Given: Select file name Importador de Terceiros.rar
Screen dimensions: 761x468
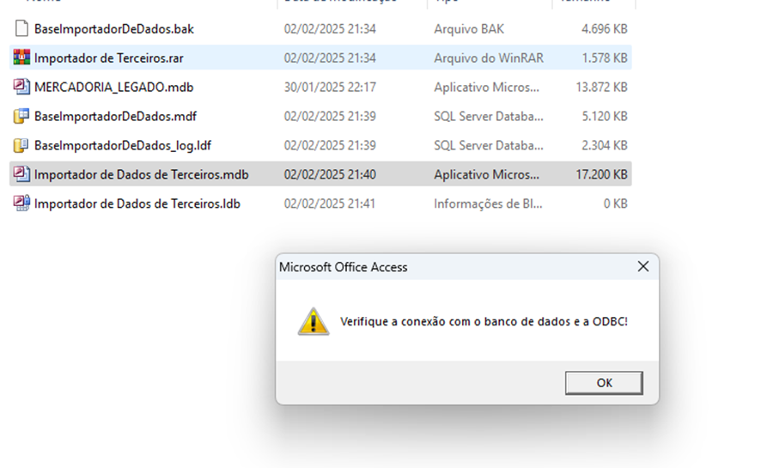Looking at the screenshot, I should click(109, 58).
